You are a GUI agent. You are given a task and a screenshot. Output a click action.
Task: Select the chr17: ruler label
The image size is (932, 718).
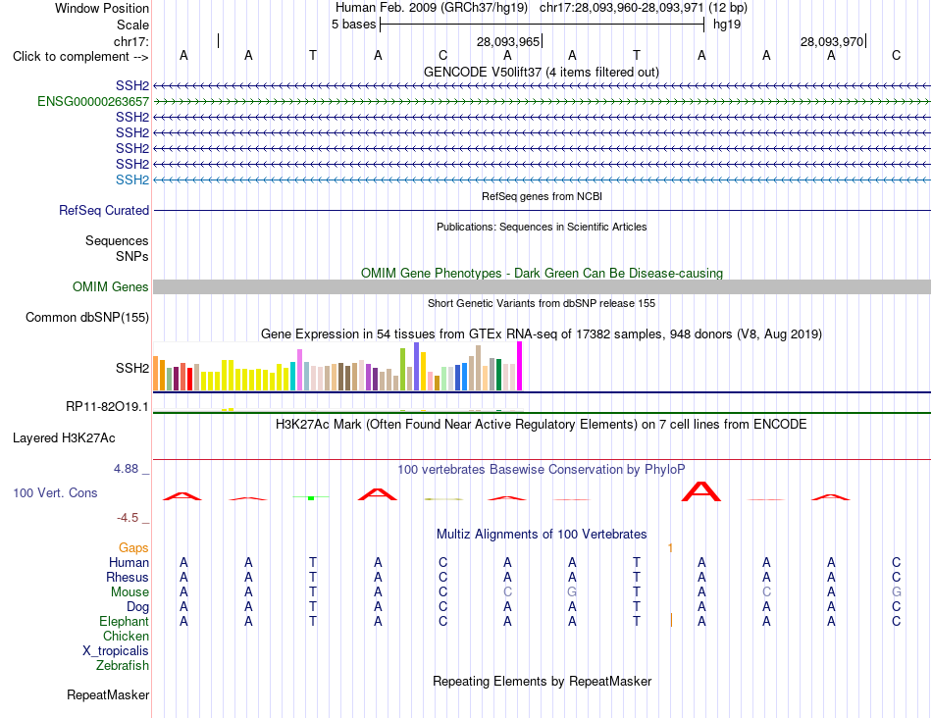click(131, 41)
